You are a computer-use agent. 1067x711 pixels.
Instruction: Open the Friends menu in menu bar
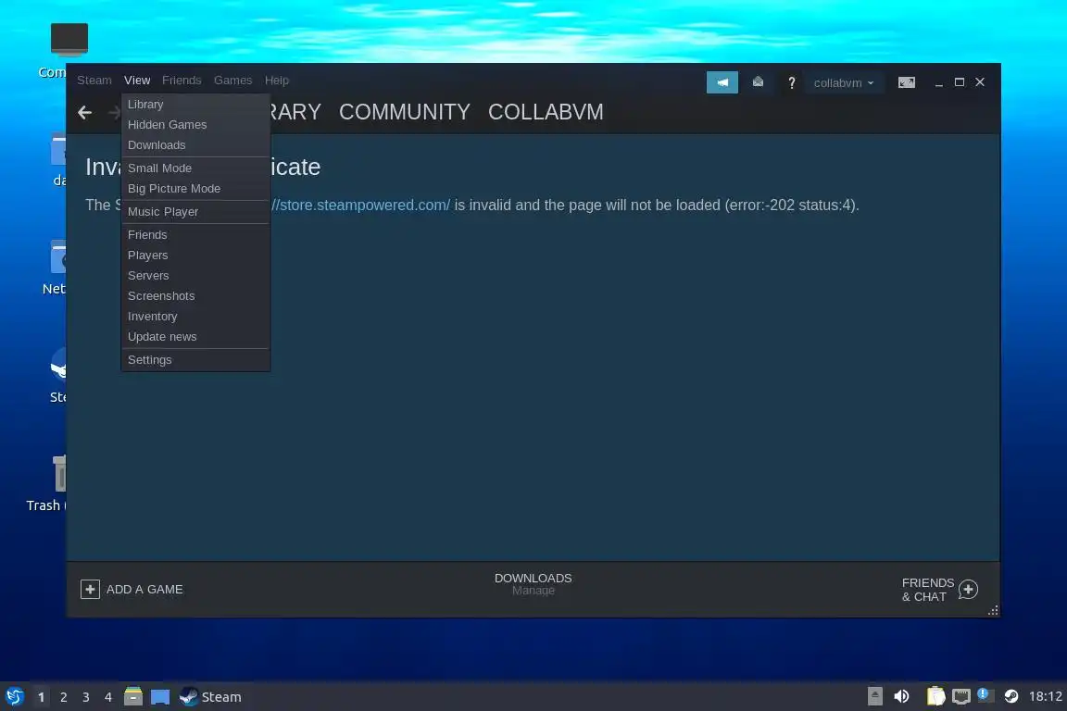point(182,81)
